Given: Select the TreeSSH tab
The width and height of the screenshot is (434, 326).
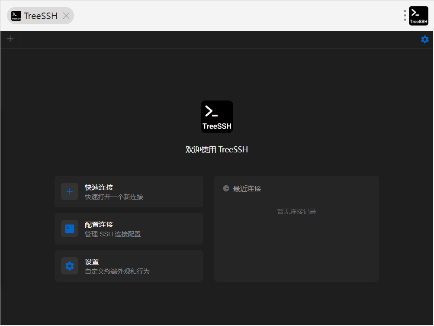Looking at the screenshot, I should pos(40,16).
